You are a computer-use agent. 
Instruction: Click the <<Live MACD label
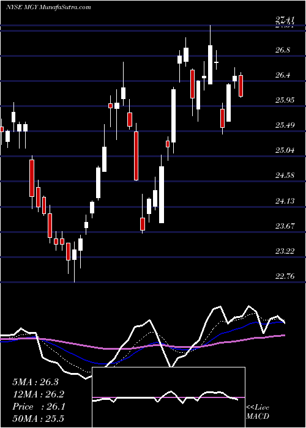(258, 412)
